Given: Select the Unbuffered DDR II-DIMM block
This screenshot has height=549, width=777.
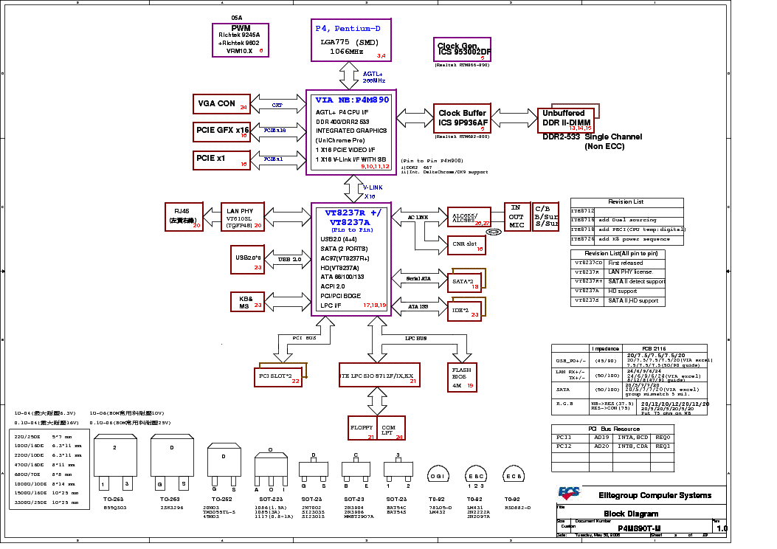Looking at the screenshot, I should (565, 120).
